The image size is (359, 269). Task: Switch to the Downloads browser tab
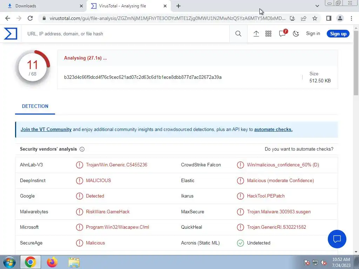point(43,6)
